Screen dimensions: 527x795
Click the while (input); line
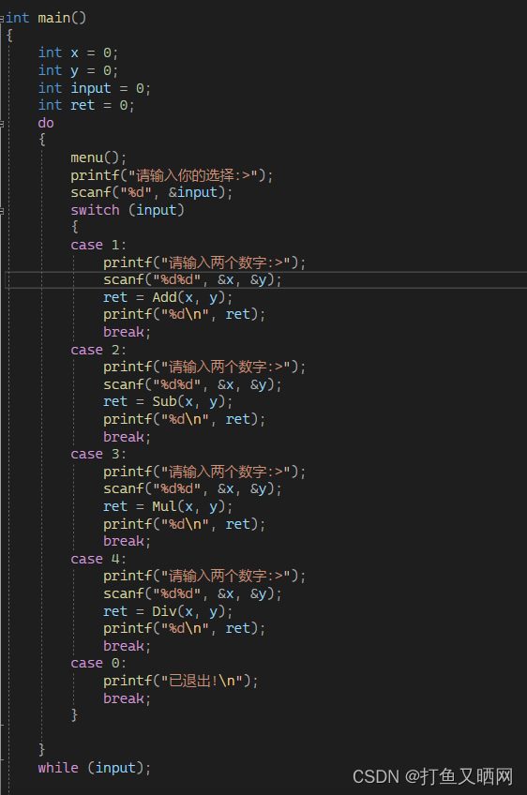pos(95,768)
